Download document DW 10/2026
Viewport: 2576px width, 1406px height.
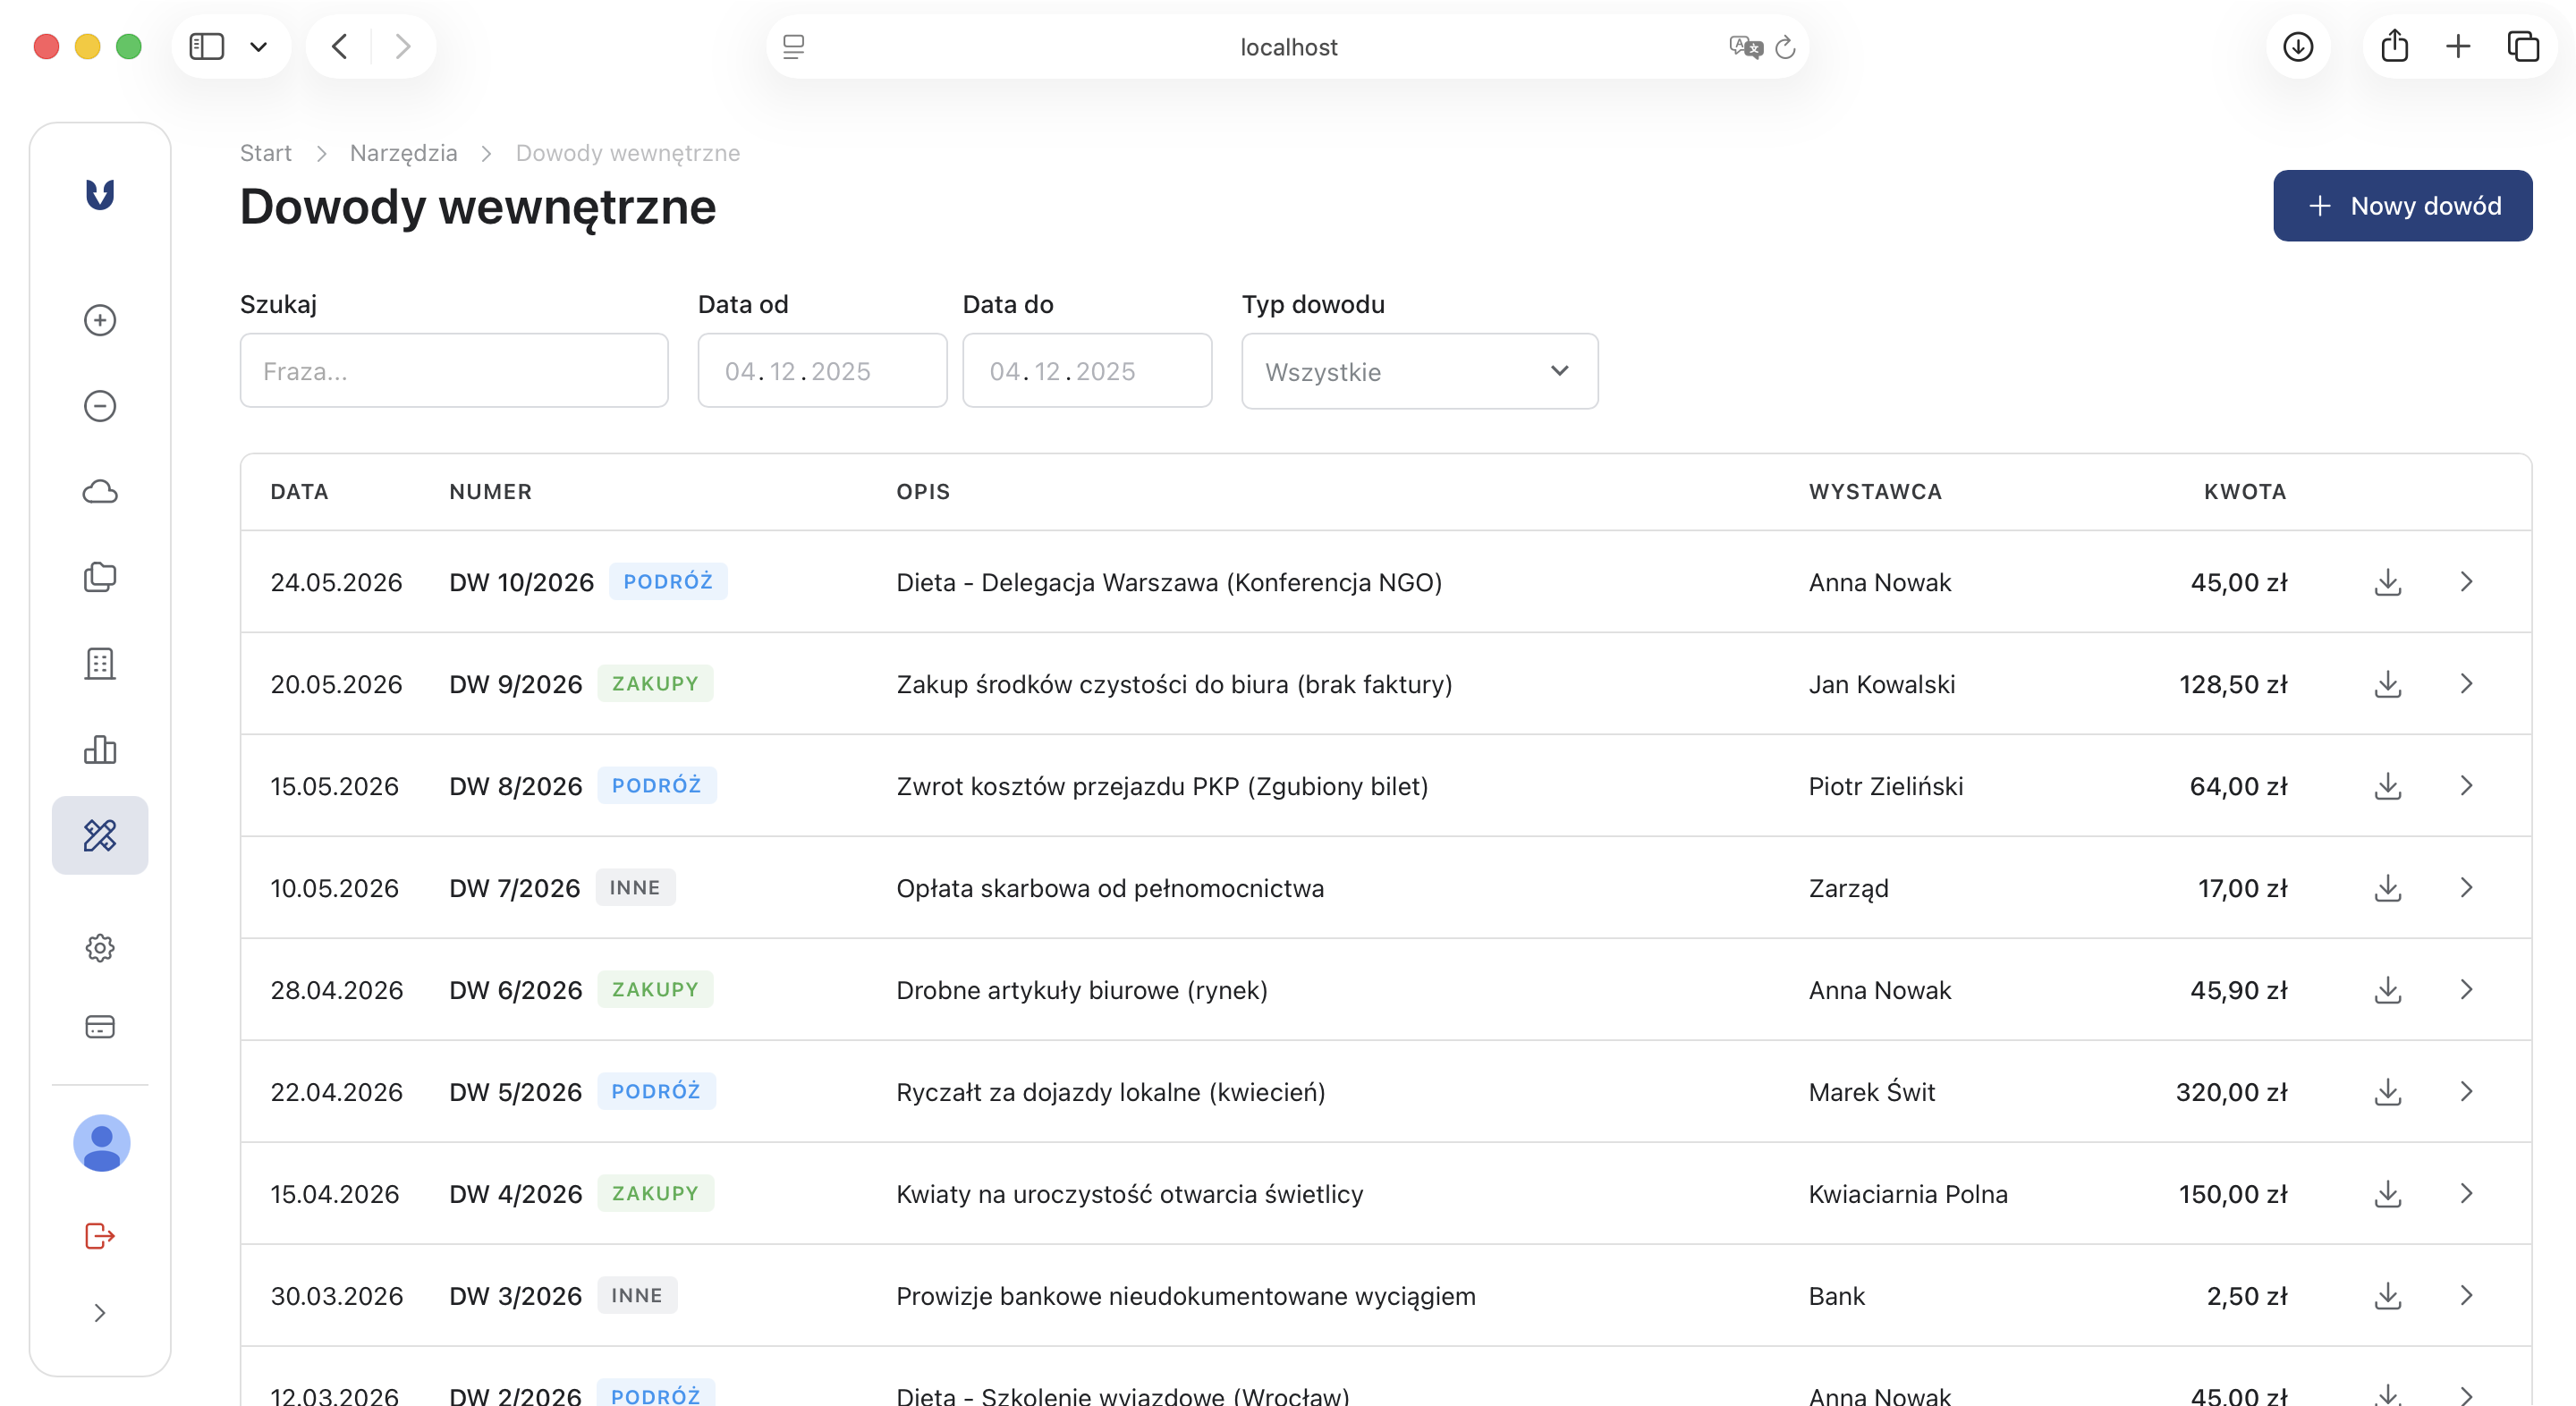(x=2388, y=582)
